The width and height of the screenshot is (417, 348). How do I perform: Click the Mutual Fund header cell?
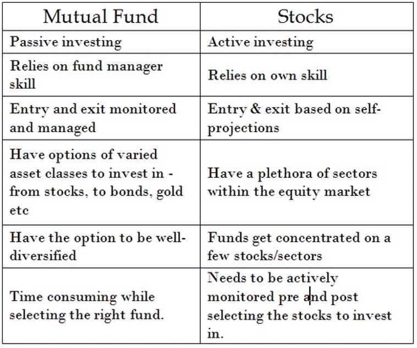(x=101, y=17)
